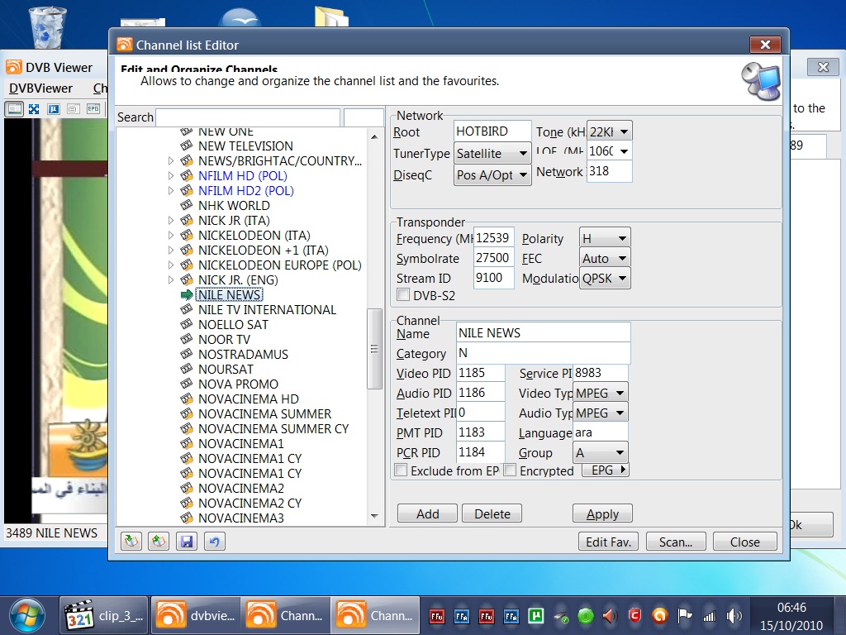This screenshot has height=635, width=846.
Task: Import a channel list via the first import icon
Action: [131, 541]
